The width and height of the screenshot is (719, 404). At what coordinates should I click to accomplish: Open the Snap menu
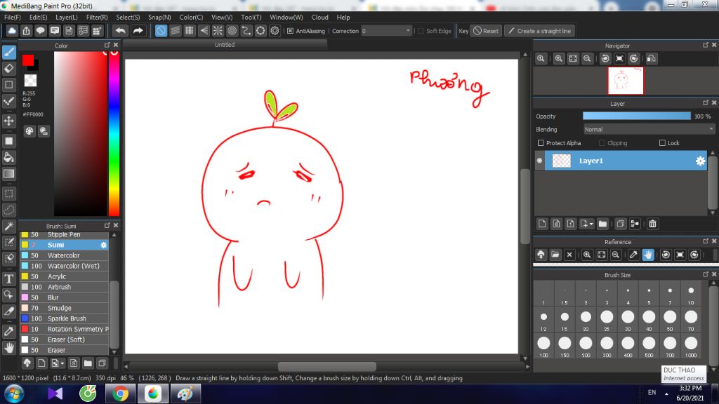point(159,18)
